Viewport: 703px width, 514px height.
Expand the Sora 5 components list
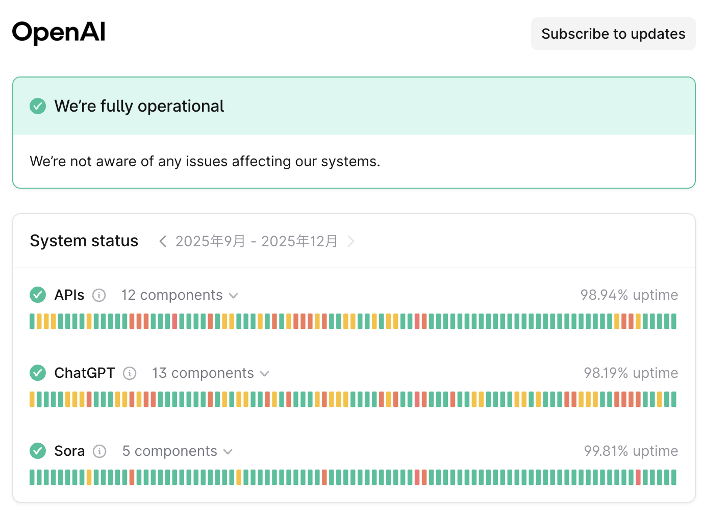point(177,451)
